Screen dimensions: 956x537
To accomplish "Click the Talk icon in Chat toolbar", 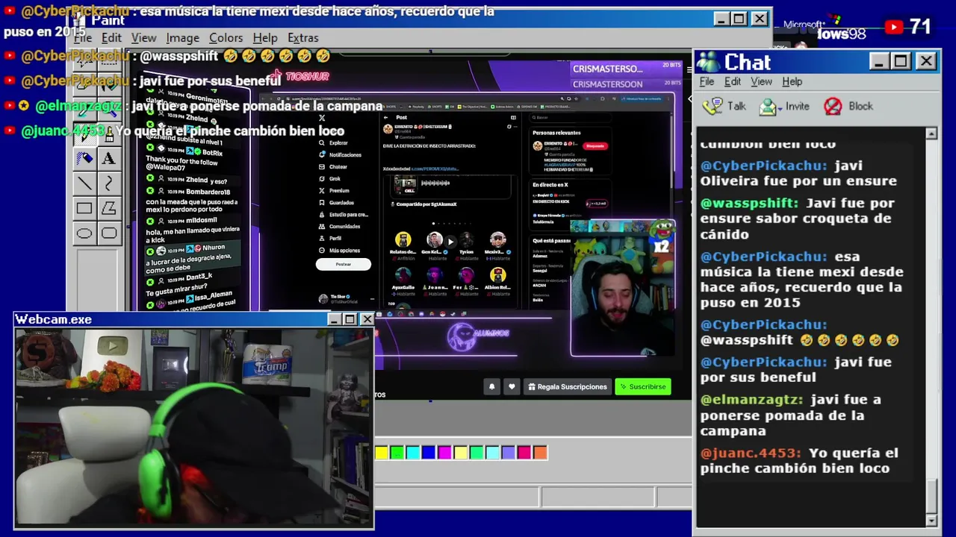I will tap(713, 106).
